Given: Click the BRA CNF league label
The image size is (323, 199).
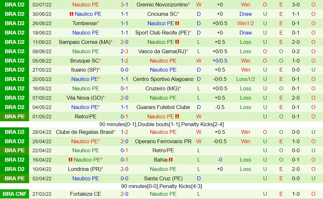Looking at the screenshot, I should (x=15, y=194).
